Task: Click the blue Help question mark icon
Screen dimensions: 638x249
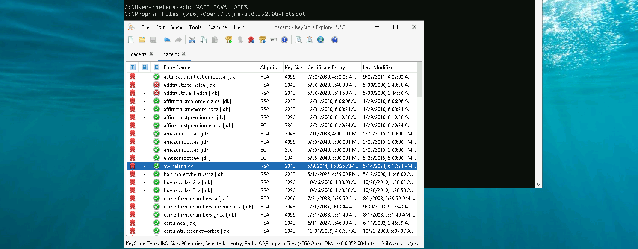Action: click(x=335, y=40)
